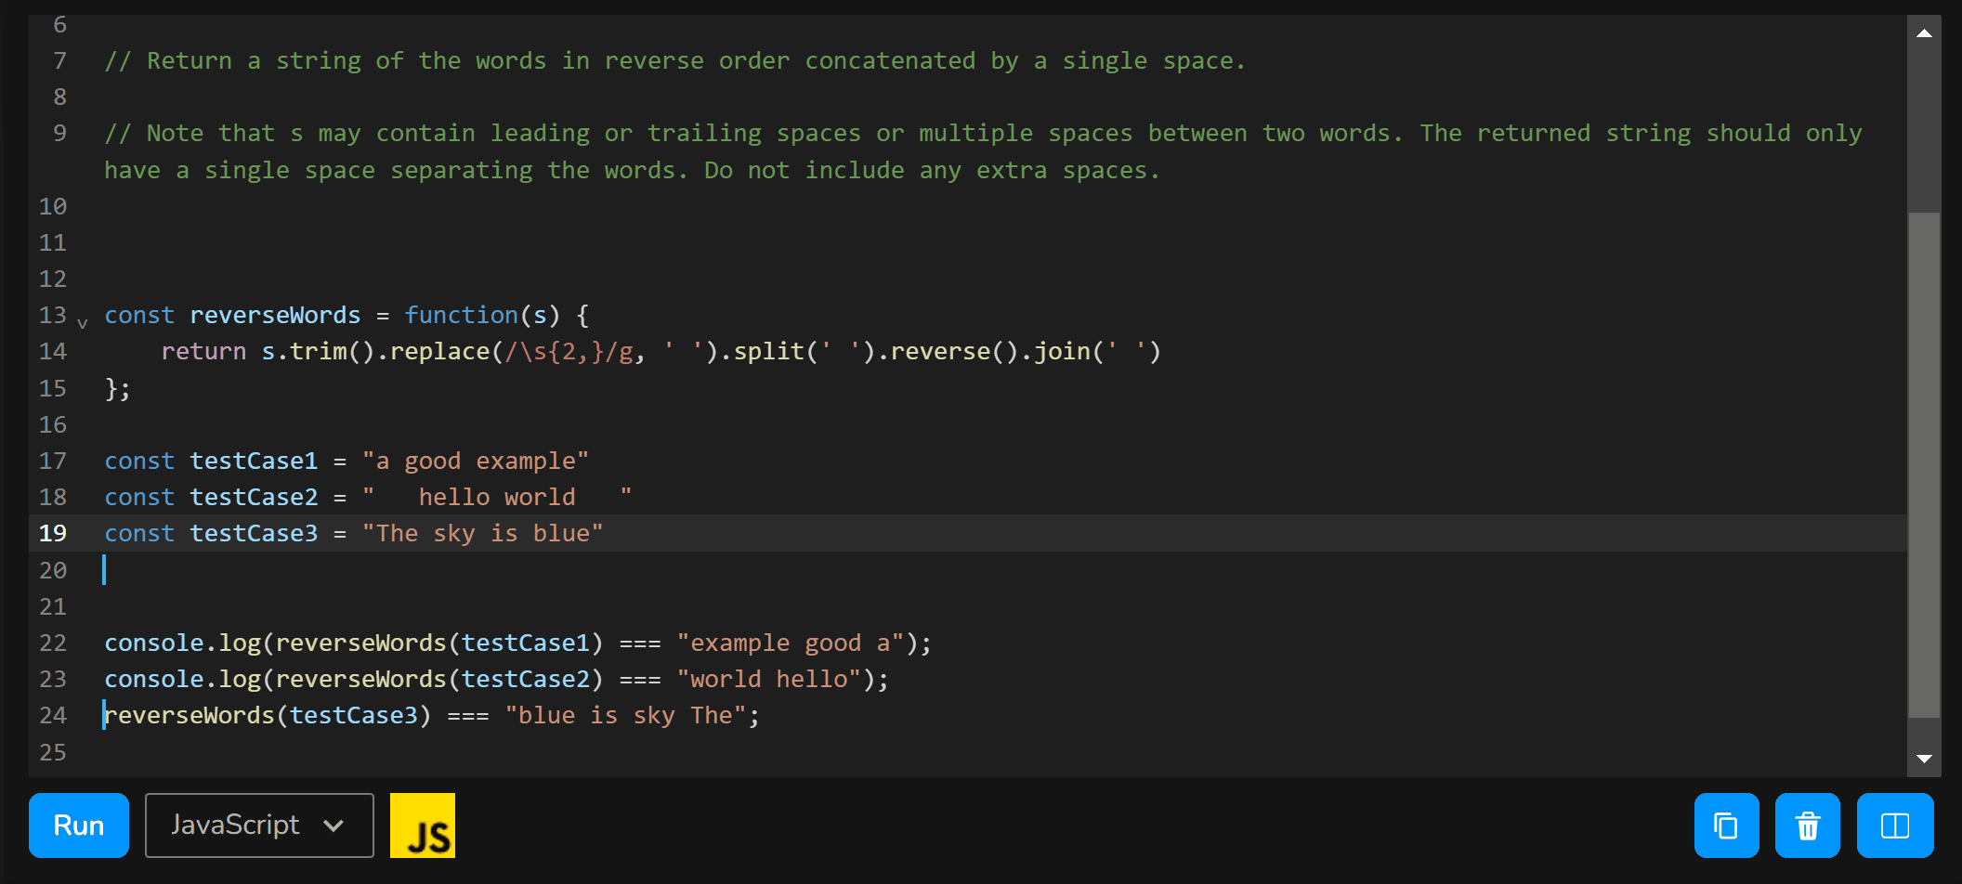Click .reverse() call on line 14

[x=948, y=351]
